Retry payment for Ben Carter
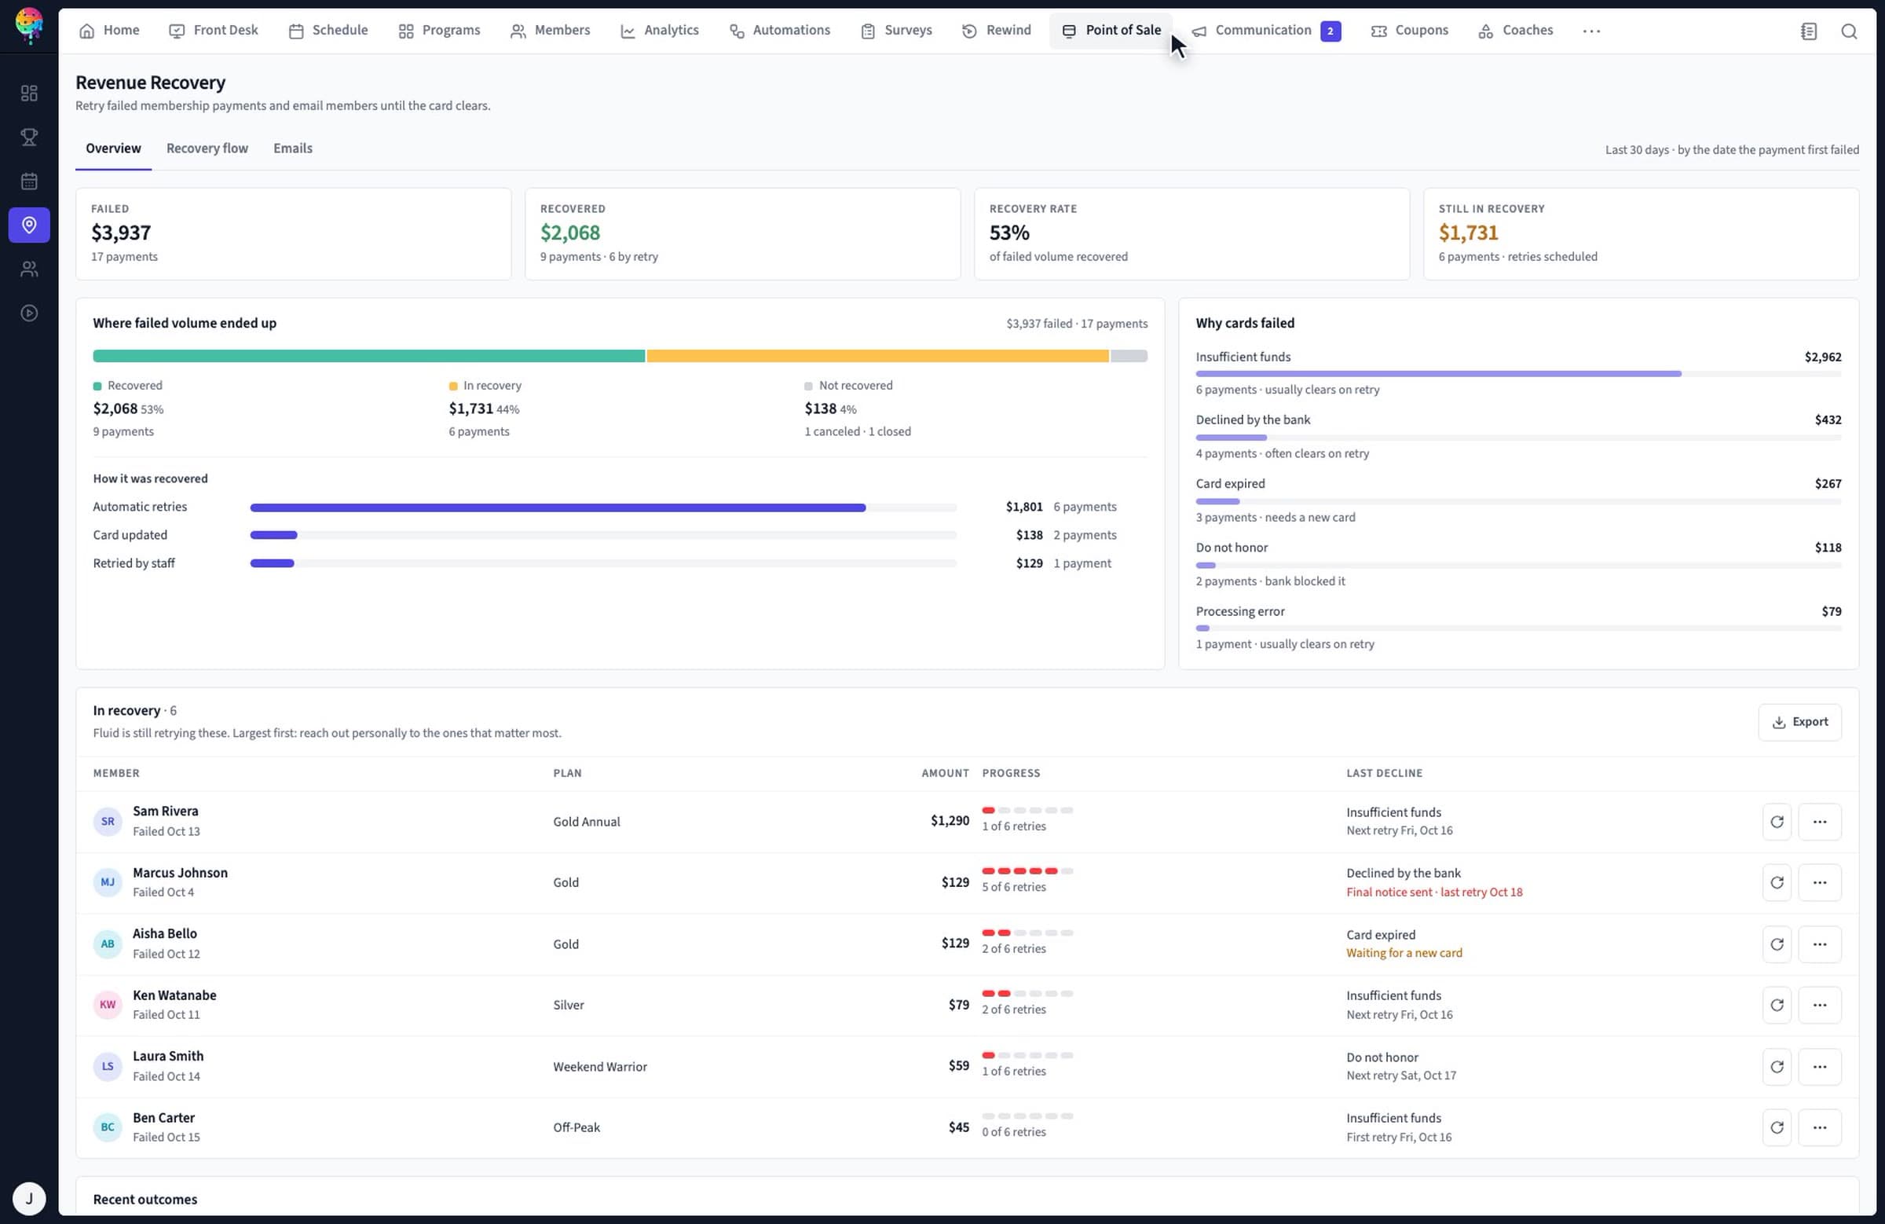Viewport: 1885px width, 1224px height. (x=1777, y=1127)
